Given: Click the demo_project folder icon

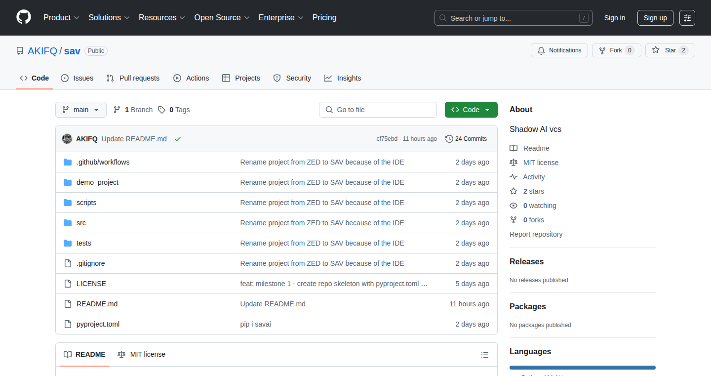Looking at the screenshot, I should click(x=68, y=182).
